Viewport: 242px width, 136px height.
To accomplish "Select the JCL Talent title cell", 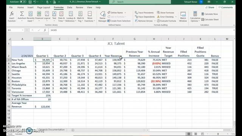I will coord(116,44).
